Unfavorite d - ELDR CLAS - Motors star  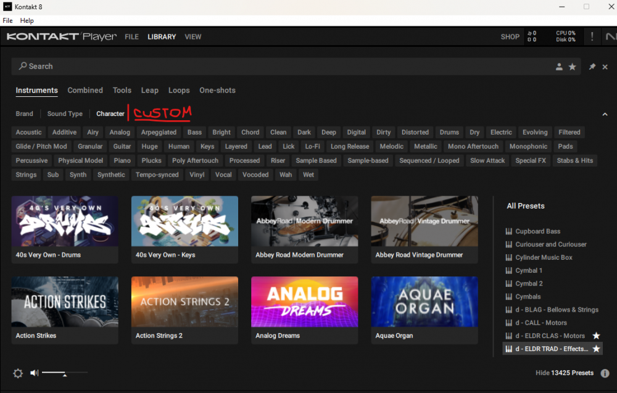(x=596, y=336)
